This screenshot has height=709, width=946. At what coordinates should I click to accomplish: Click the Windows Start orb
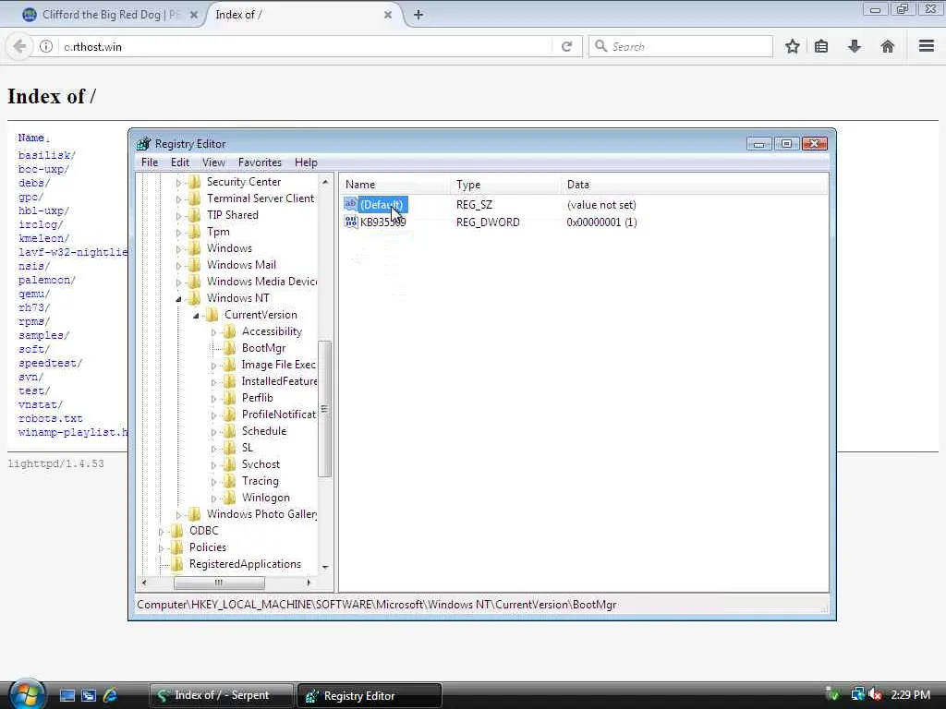pyautogui.click(x=27, y=694)
